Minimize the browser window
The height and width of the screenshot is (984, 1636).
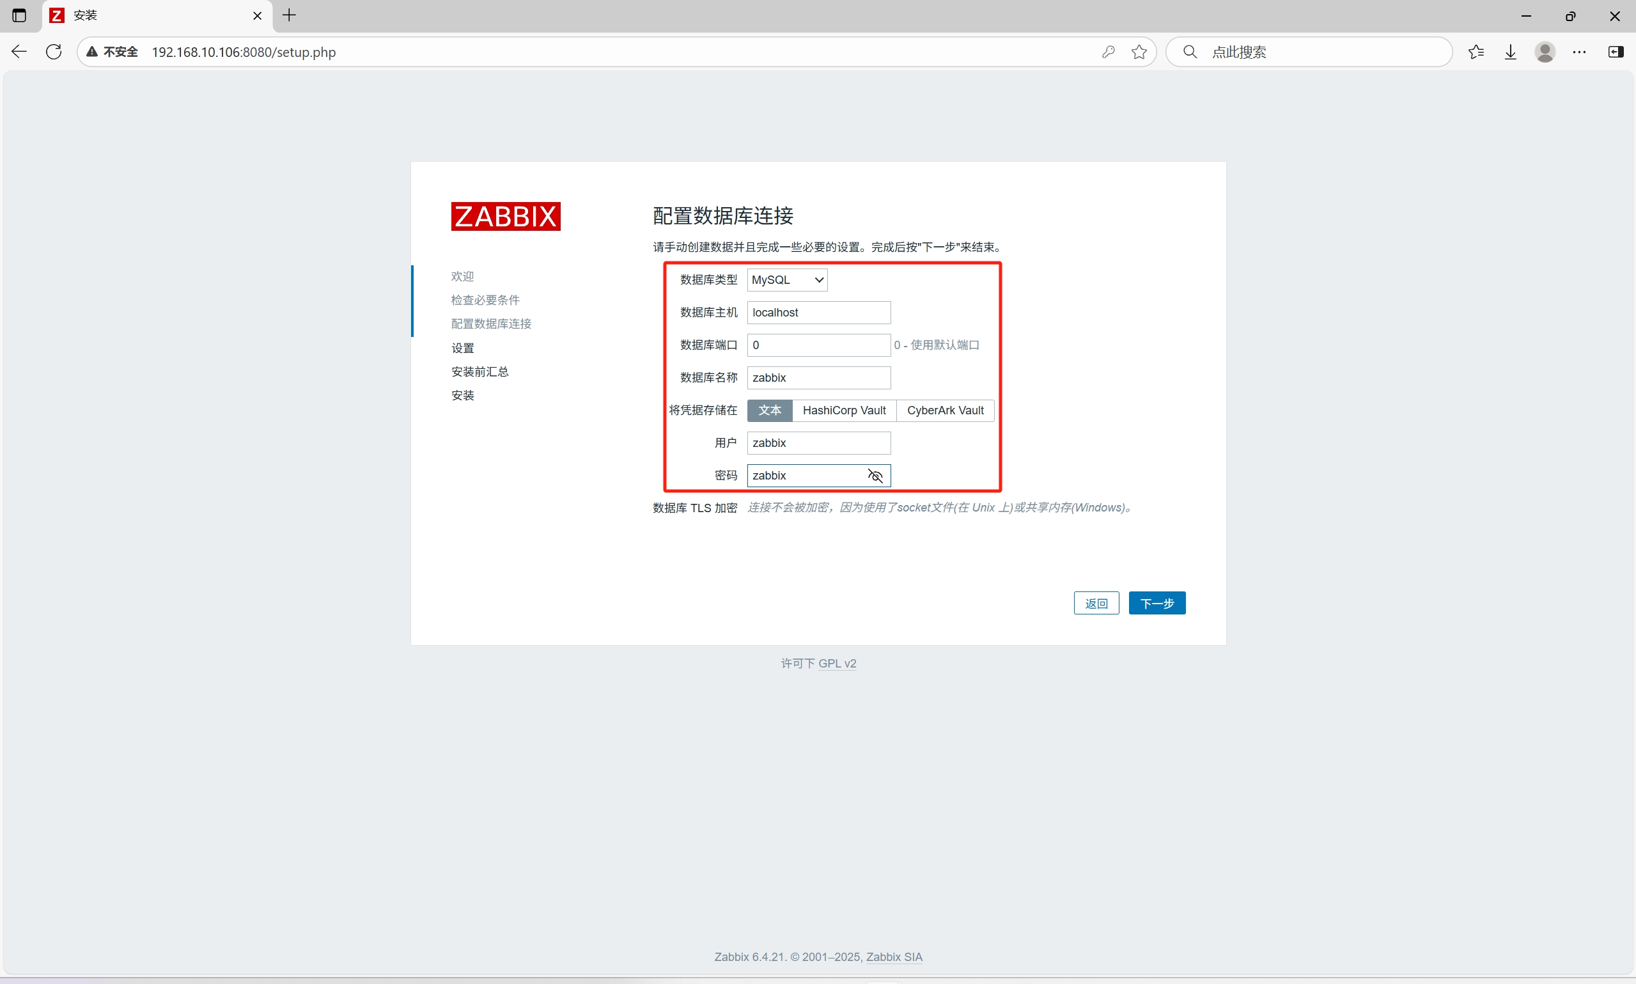coord(1526,15)
